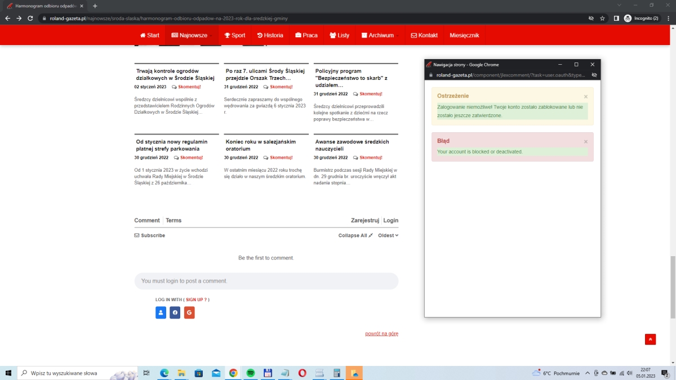Open the Kontakt menu item

pos(424,35)
